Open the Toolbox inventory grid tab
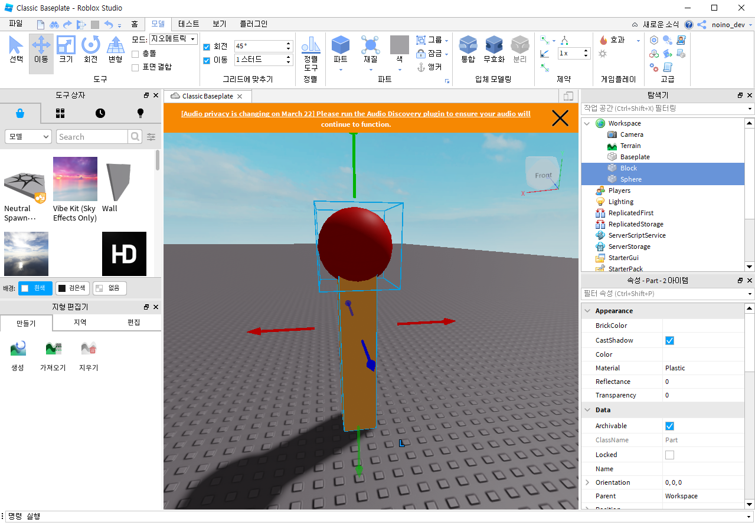This screenshot has width=755, height=529. (x=60, y=113)
